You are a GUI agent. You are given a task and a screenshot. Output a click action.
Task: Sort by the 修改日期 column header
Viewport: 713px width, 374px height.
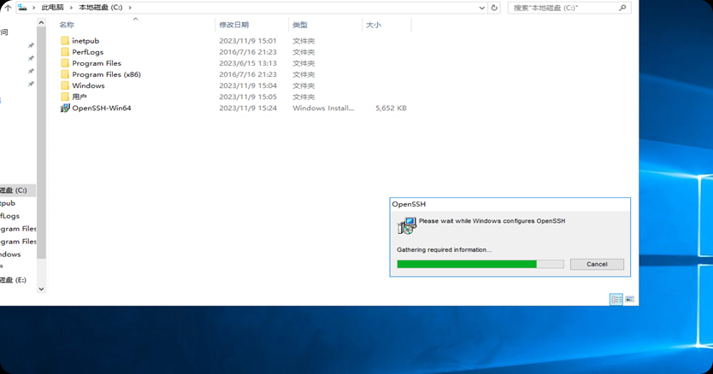pos(233,25)
